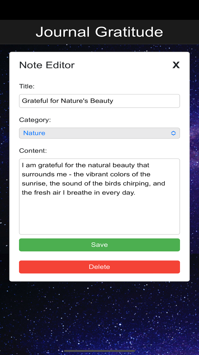Tap the Journal Gratitude header title
This screenshot has height=355, width=199.
[x=99, y=32]
